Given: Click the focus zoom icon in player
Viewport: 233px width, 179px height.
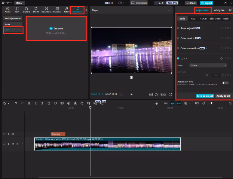Looking at the screenshot, I should [157, 94].
